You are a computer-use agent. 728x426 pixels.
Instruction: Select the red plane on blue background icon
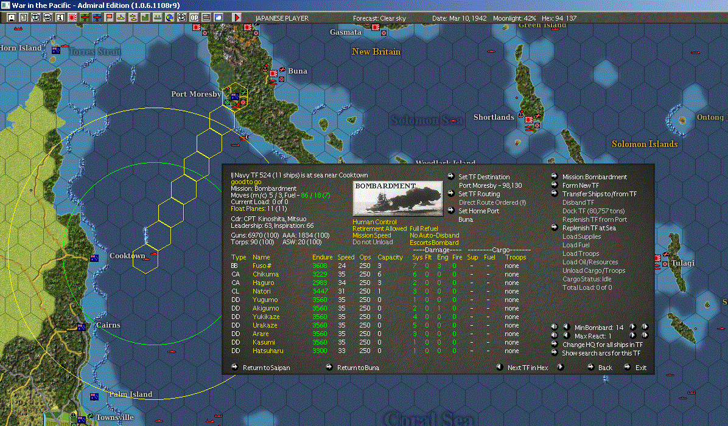(97, 18)
